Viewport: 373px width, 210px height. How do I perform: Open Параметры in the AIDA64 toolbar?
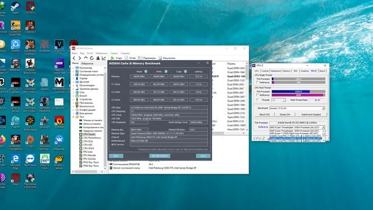(x=147, y=58)
